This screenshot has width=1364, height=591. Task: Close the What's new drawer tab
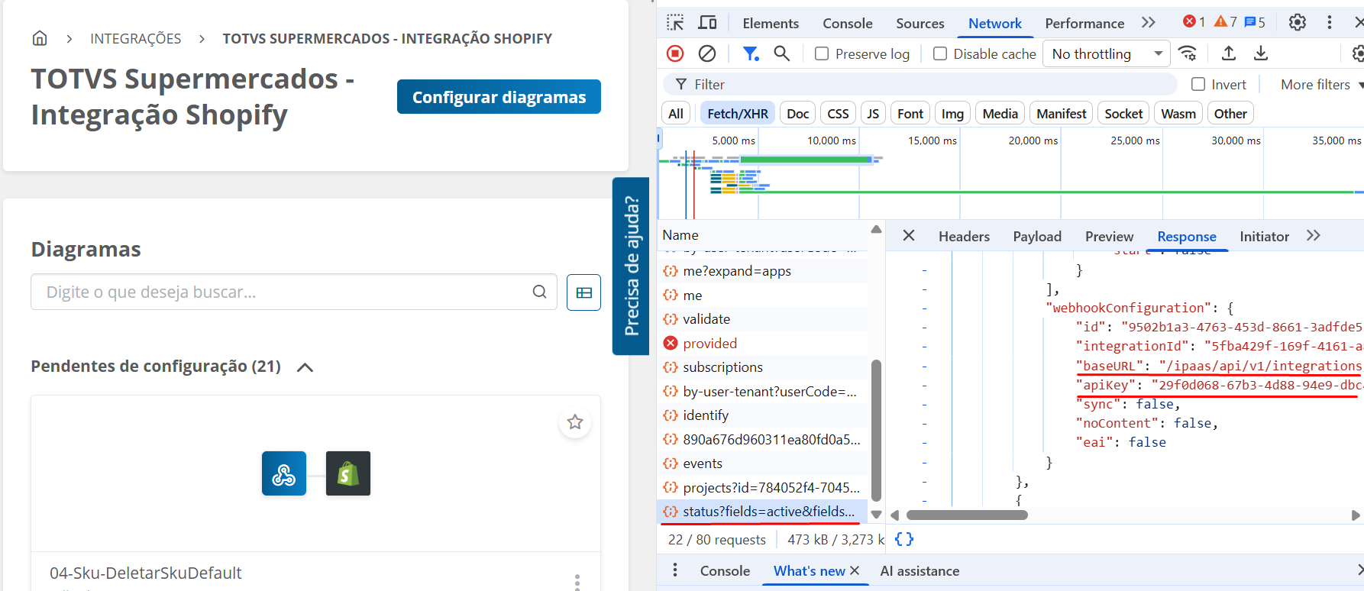tap(855, 571)
